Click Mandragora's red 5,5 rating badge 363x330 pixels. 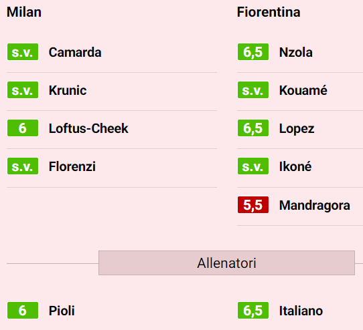(253, 205)
